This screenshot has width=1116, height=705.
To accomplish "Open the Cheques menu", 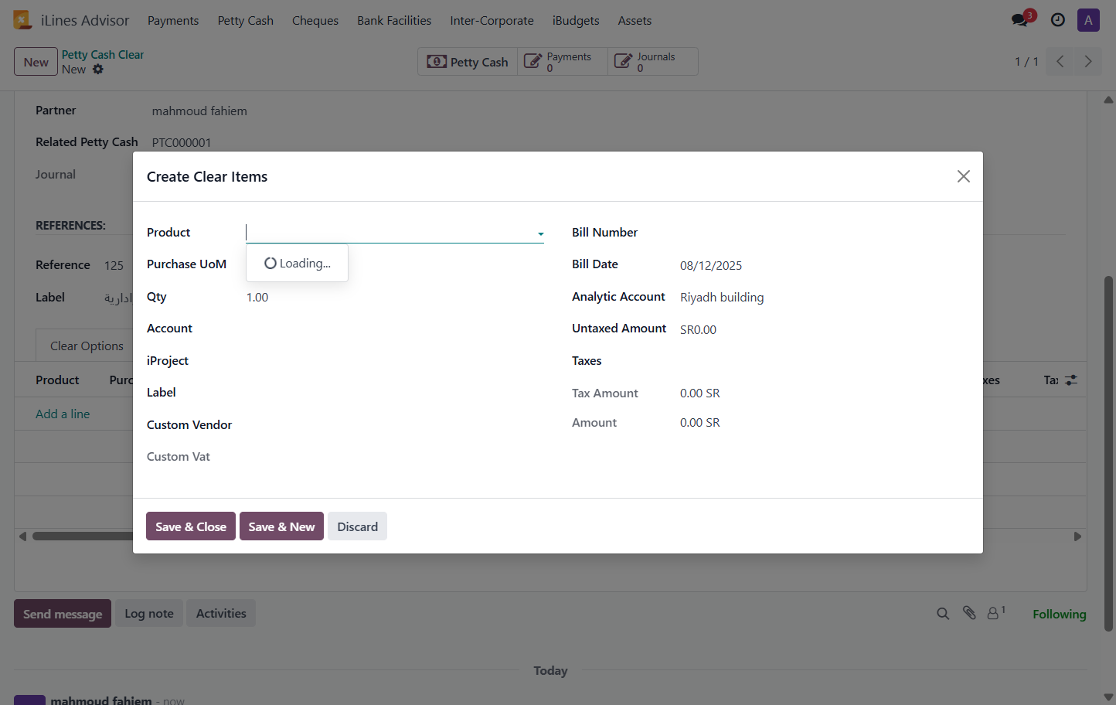I will (315, 21).
